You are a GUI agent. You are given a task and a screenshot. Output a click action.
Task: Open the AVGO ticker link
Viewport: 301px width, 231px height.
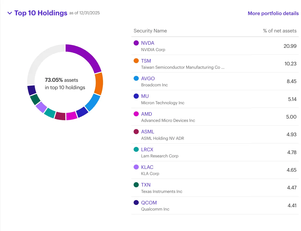click(148, 78)
